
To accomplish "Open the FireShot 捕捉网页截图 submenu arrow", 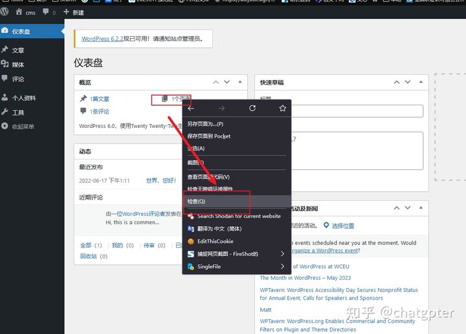I will [282, 254].
